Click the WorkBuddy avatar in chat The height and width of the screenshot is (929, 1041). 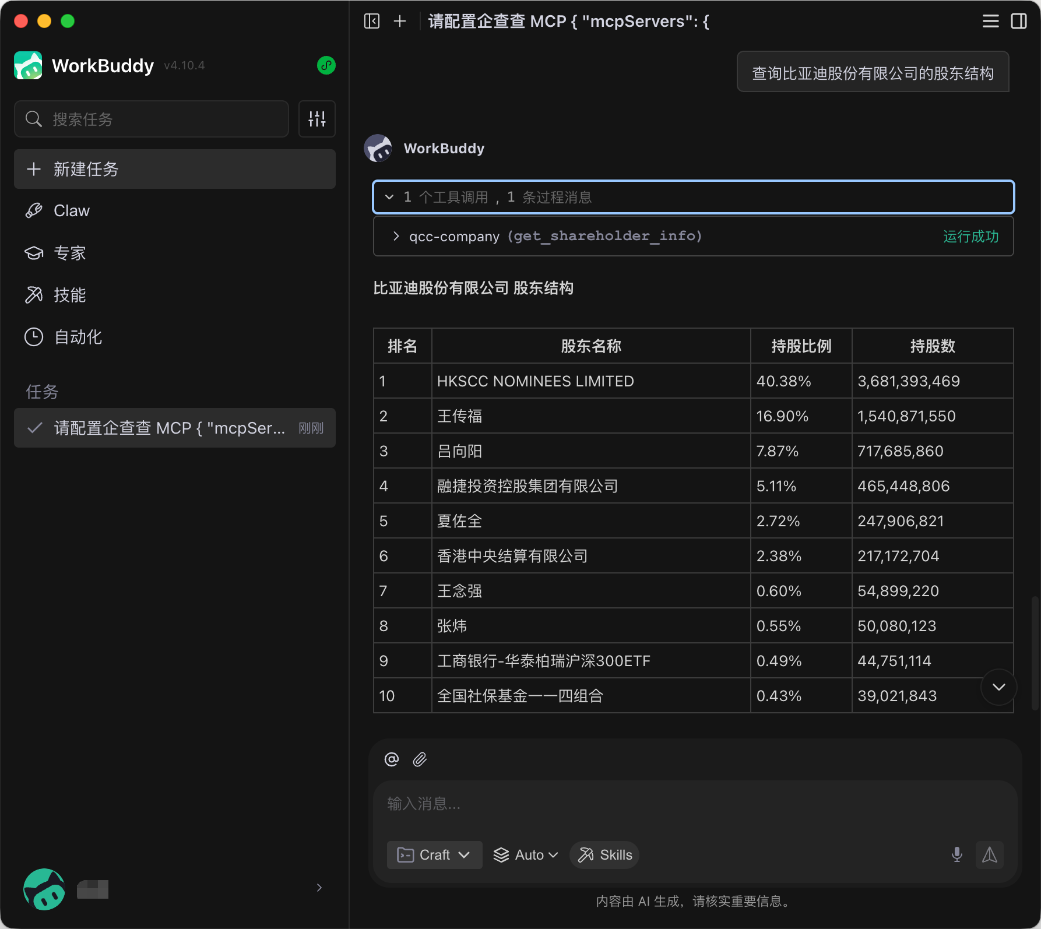[x=378, y=148]
